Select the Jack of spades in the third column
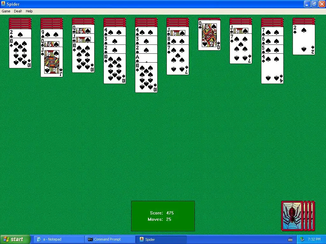The width and height of the screenshot is (326, 244). pos(83,38)
